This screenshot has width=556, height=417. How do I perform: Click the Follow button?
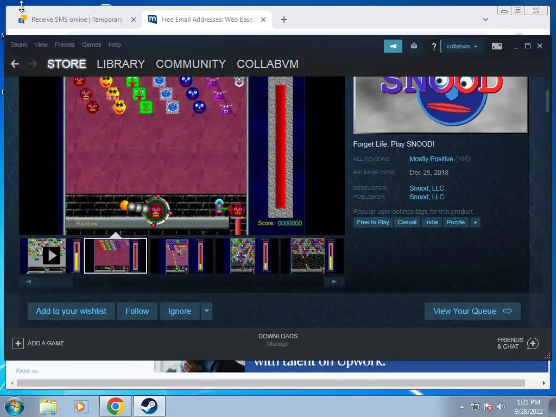(137, 311)
